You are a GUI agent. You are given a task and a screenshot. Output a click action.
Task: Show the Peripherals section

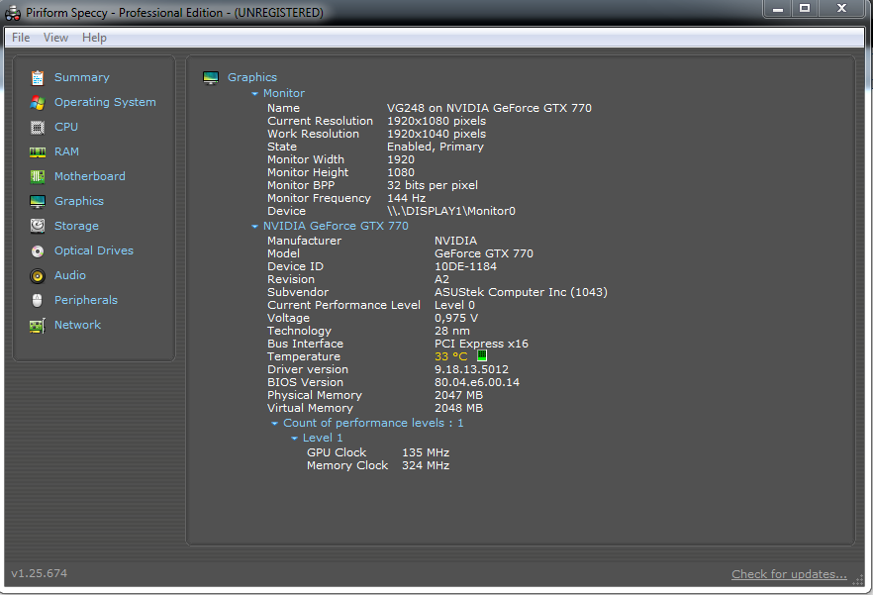click(86, 300)
